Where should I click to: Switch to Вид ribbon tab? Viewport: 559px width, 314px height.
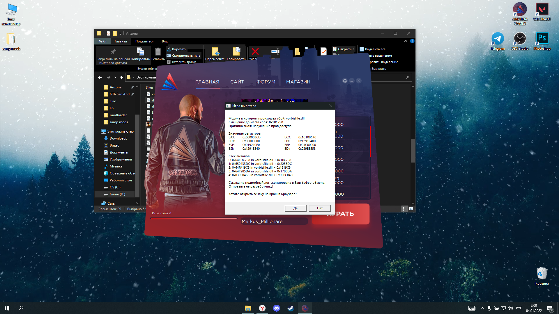164,41
